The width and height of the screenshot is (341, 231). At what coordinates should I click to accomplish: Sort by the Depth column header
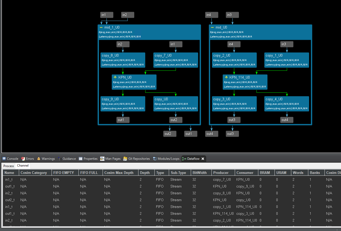[146, 173]
